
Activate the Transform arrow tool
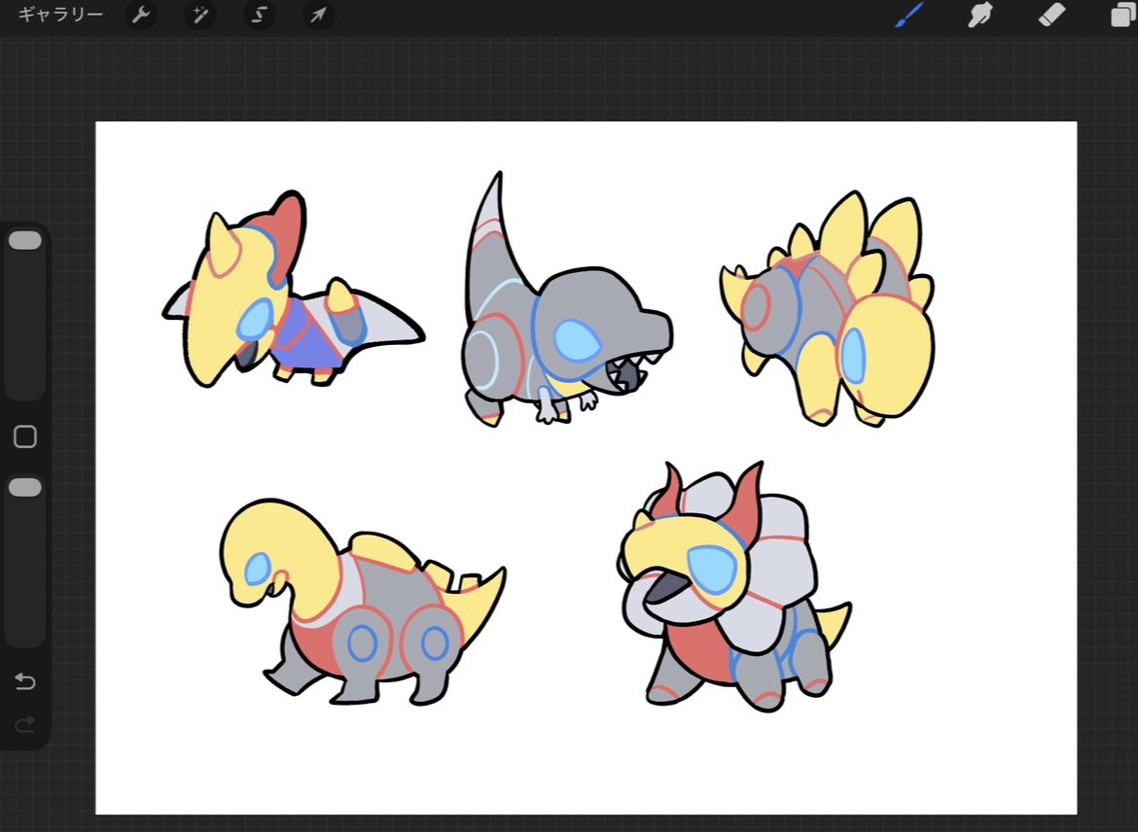pos(318,16)
